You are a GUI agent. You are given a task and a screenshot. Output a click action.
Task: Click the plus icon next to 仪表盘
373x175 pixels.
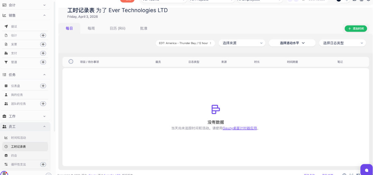pos(43,86)
